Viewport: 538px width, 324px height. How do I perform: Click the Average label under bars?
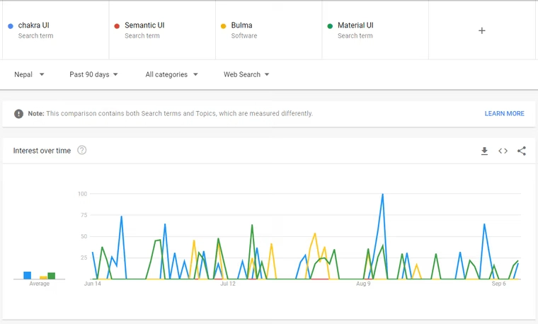tap(40, 284)
